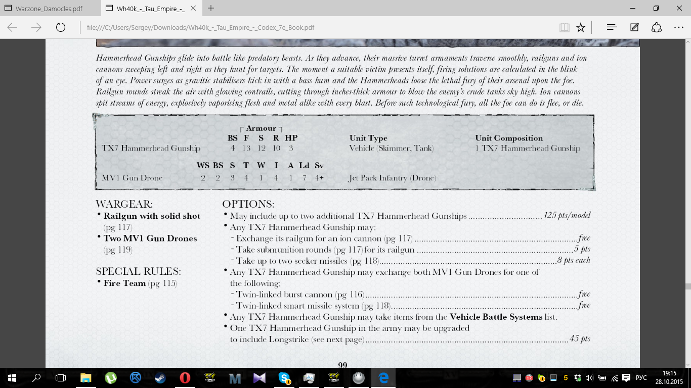The image size is (691, 388).
Task: Click the 'OPTIONS:' heading
Action: (x=248, y=204)
